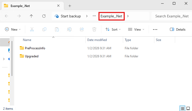The height and width of the screenshot is (111, 192).
Task: Open the New item dropdown
Action: click(13, 30)
